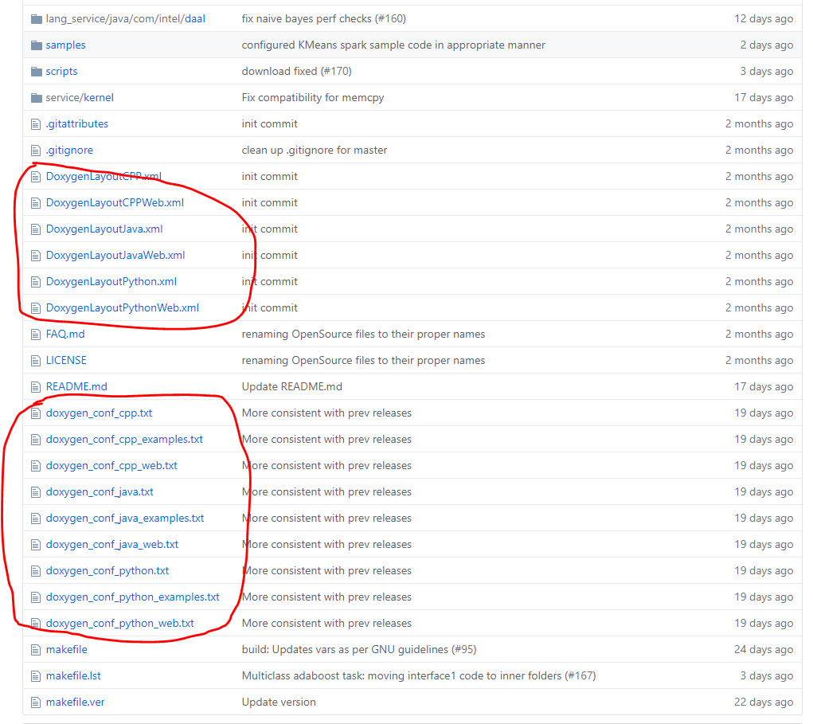This screenshot has height=724, width=813.
Task: Click the file icon beside .gitattributes
Action: 37,123
